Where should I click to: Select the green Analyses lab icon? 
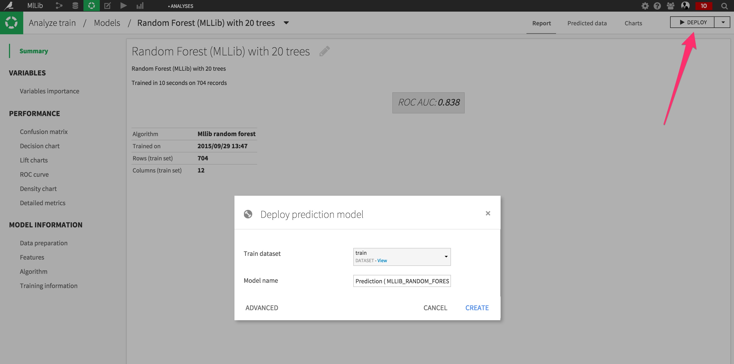[91, 6]
